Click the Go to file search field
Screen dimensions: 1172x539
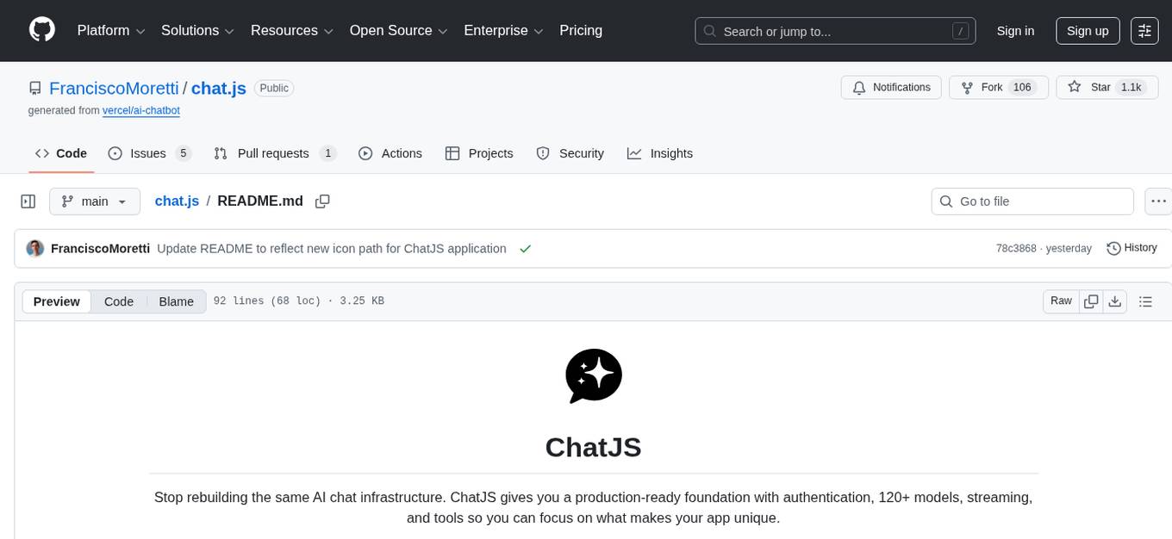1032,201
